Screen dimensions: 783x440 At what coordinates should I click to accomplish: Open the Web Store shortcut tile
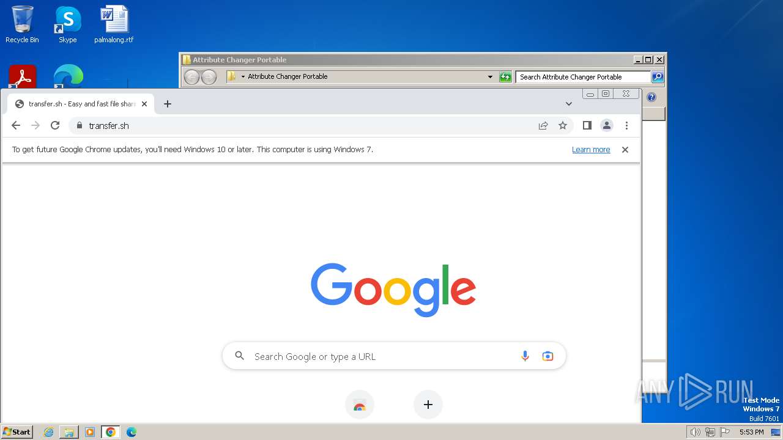[x=360, y=405]
